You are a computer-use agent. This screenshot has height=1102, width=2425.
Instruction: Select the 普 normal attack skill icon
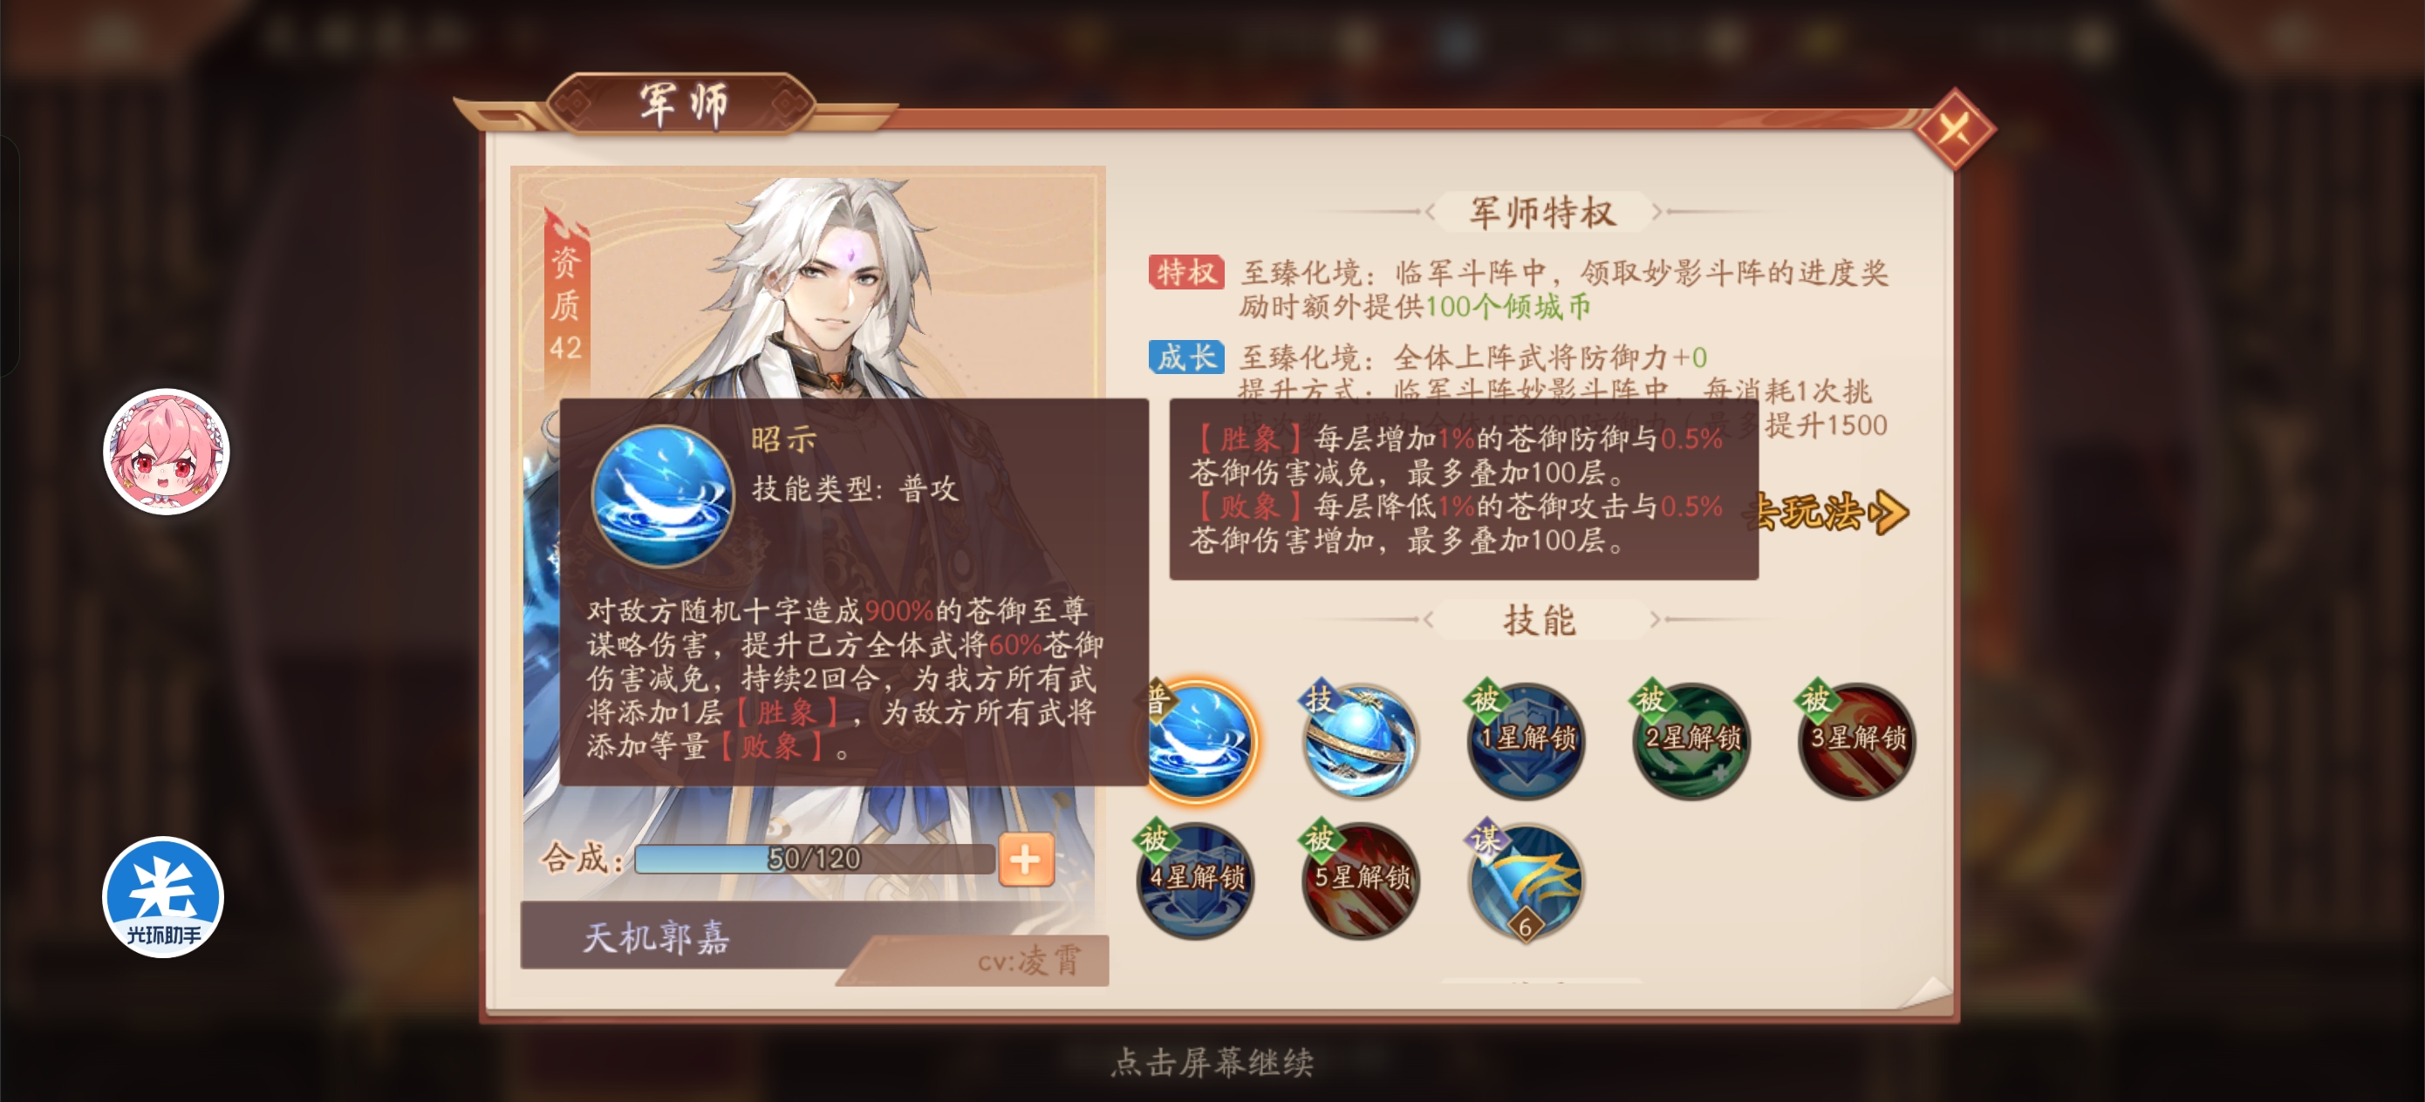pyautogui.click(x=1199, y=741)
